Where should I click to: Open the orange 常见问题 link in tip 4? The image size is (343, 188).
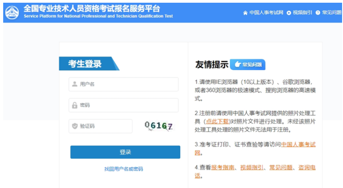[281, 167]
